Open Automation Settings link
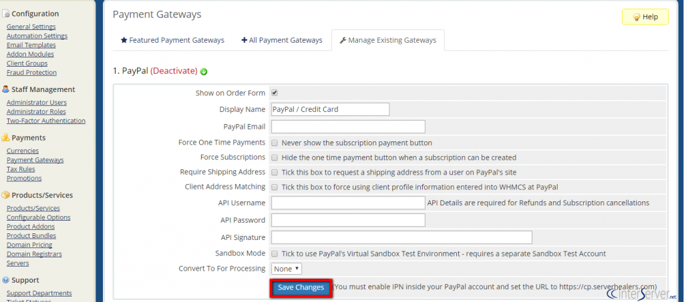The image size is (684, 302). [37, 36]
